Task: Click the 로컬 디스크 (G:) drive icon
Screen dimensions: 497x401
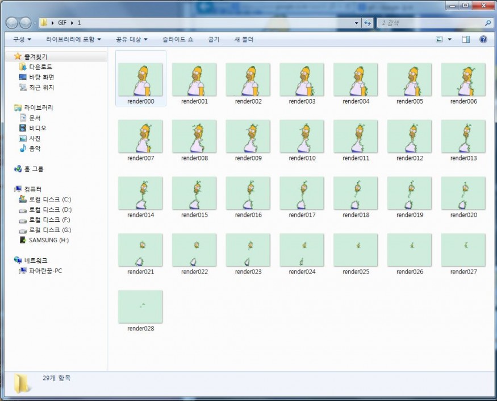Action: click(23, 230)
